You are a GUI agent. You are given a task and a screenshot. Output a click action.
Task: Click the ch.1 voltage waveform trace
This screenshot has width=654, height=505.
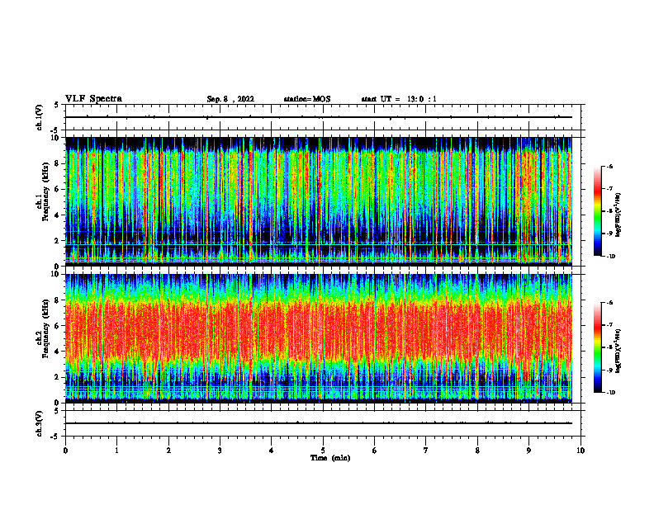tap(319, 117)
